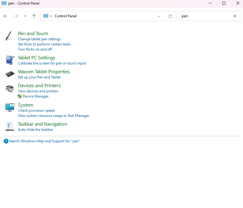Image resolution: width=243 pixels, height=208 pixels.
Task: Select Set up your Pen and Tablet
Action: pyautogui.click(x=39, y=77)
